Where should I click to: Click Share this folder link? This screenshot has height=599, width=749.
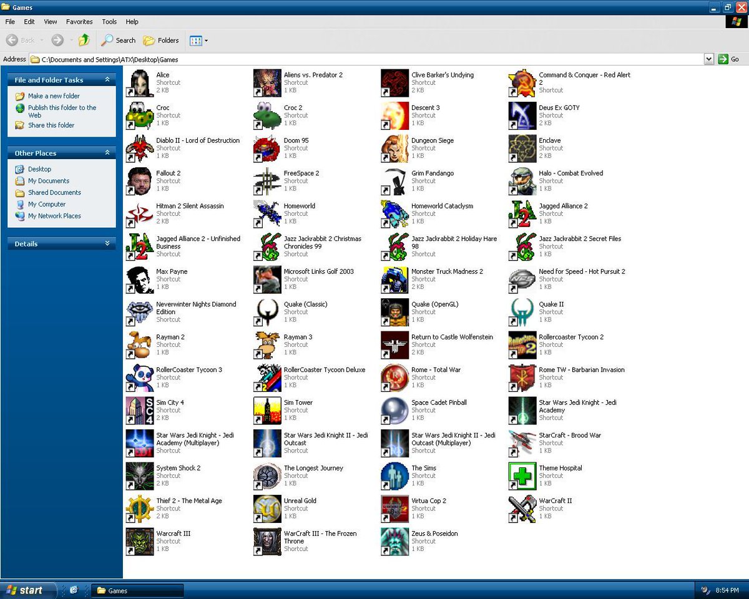point(51,125)
